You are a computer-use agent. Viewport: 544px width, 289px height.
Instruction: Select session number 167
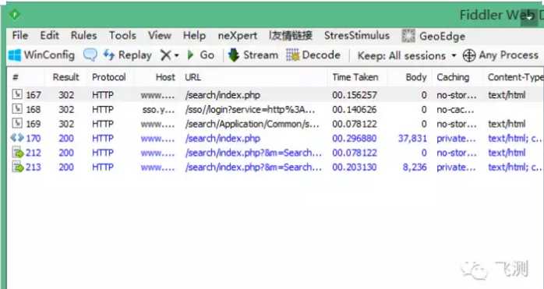point(34,95)
